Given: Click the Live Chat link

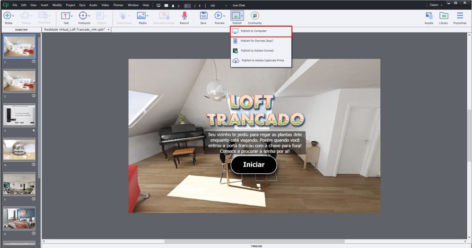Looking at the screenshot, I should [x=238, y=5].
